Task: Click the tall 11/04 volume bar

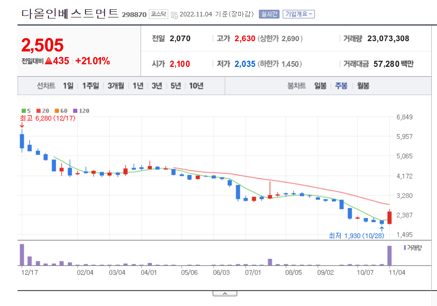Action: (x=389, y=256)
